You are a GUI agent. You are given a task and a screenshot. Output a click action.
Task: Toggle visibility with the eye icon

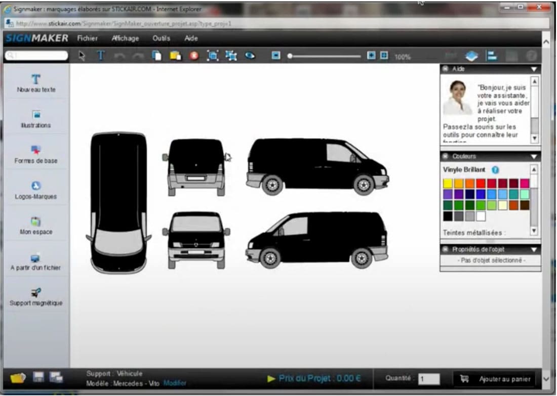(250, 56)
